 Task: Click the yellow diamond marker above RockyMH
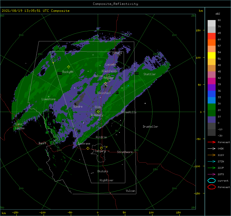point(69,67)
